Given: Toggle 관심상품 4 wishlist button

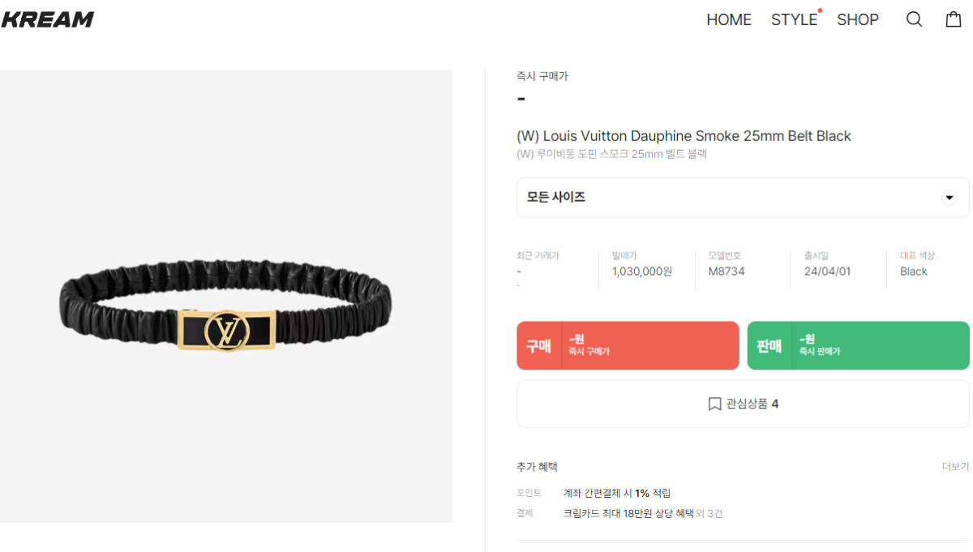Looking at the screenshot, I should click(743, 404).
